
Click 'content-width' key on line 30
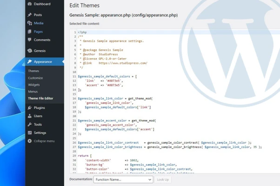click(98, 160)
